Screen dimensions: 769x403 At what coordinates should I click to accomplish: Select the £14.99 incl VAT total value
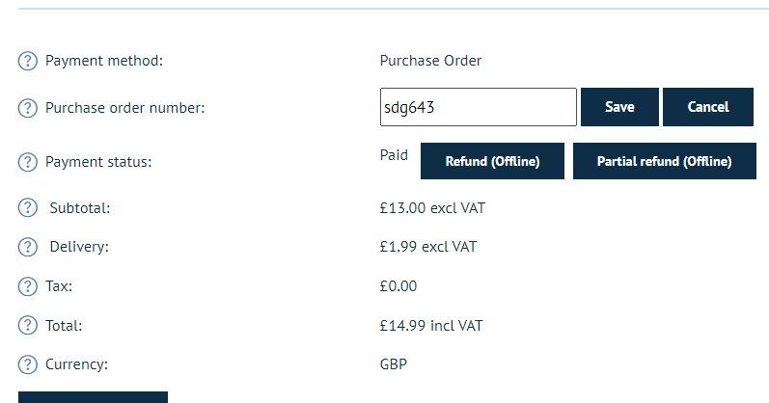click(431, 326)
